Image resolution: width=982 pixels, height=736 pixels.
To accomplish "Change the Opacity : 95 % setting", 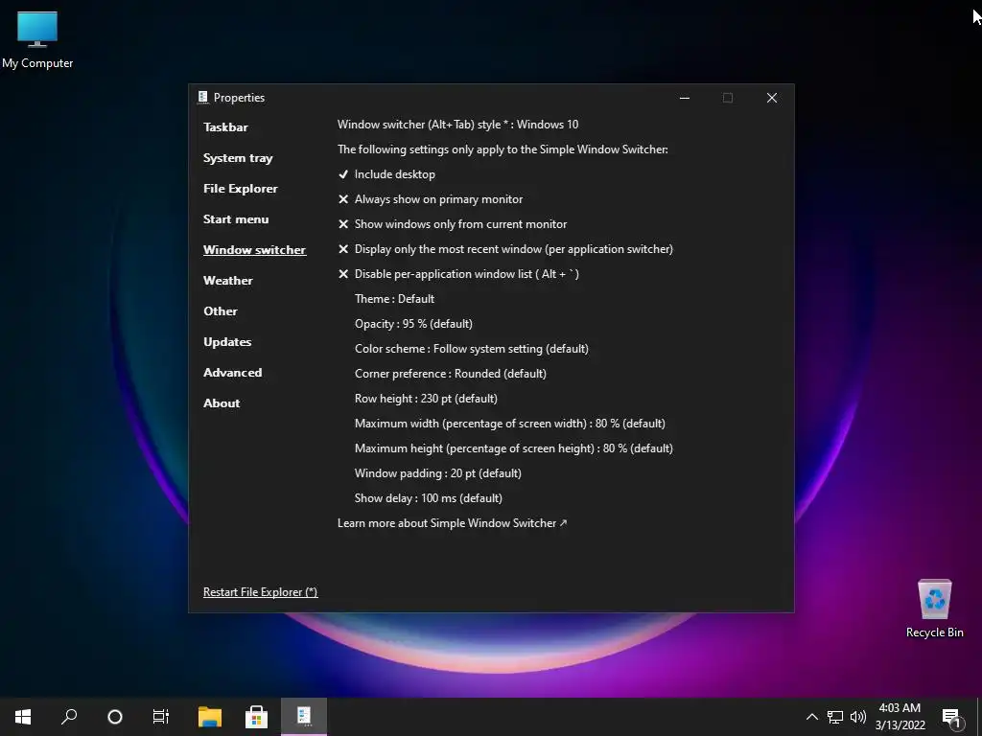I will pos(413,324).
